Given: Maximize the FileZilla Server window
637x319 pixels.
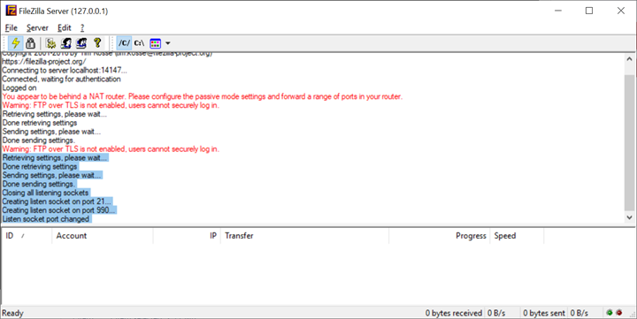Looking at the screenshot, I should [x=589, y=11].
